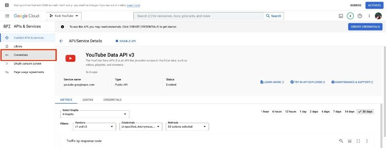The width and height of the screenshot is (386, 148).
Task: Open the main navigation hamburger menu
Action: click(x=7, y=16)
